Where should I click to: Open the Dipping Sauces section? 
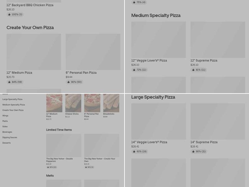coord(9,137)
